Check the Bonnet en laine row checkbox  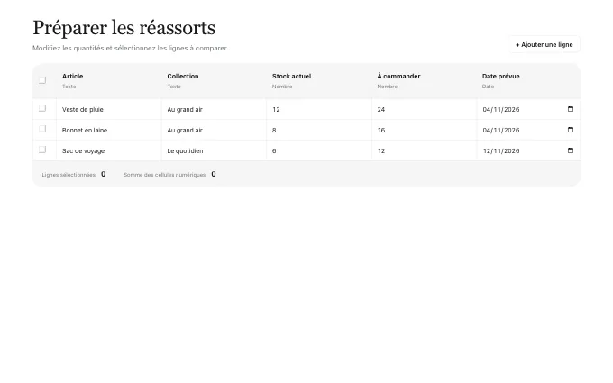tap(42, 129)
